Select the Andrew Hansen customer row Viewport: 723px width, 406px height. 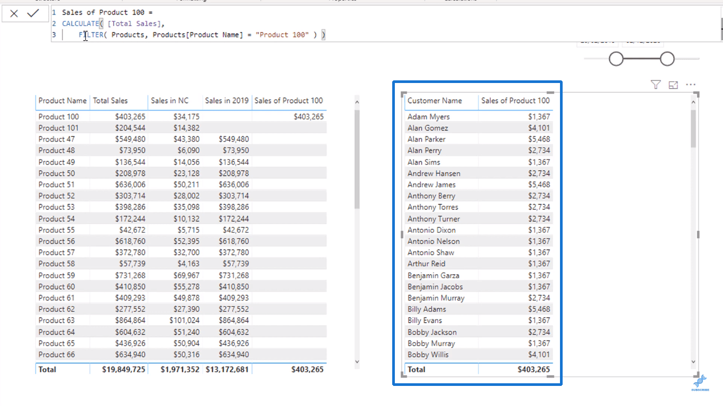pyautogui.click(x=479, y=173)
